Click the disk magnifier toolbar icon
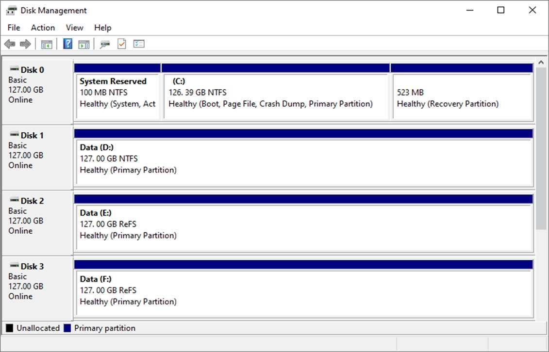 point(104,44)
